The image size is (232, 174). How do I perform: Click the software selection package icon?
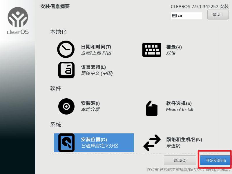pos(151,108)
